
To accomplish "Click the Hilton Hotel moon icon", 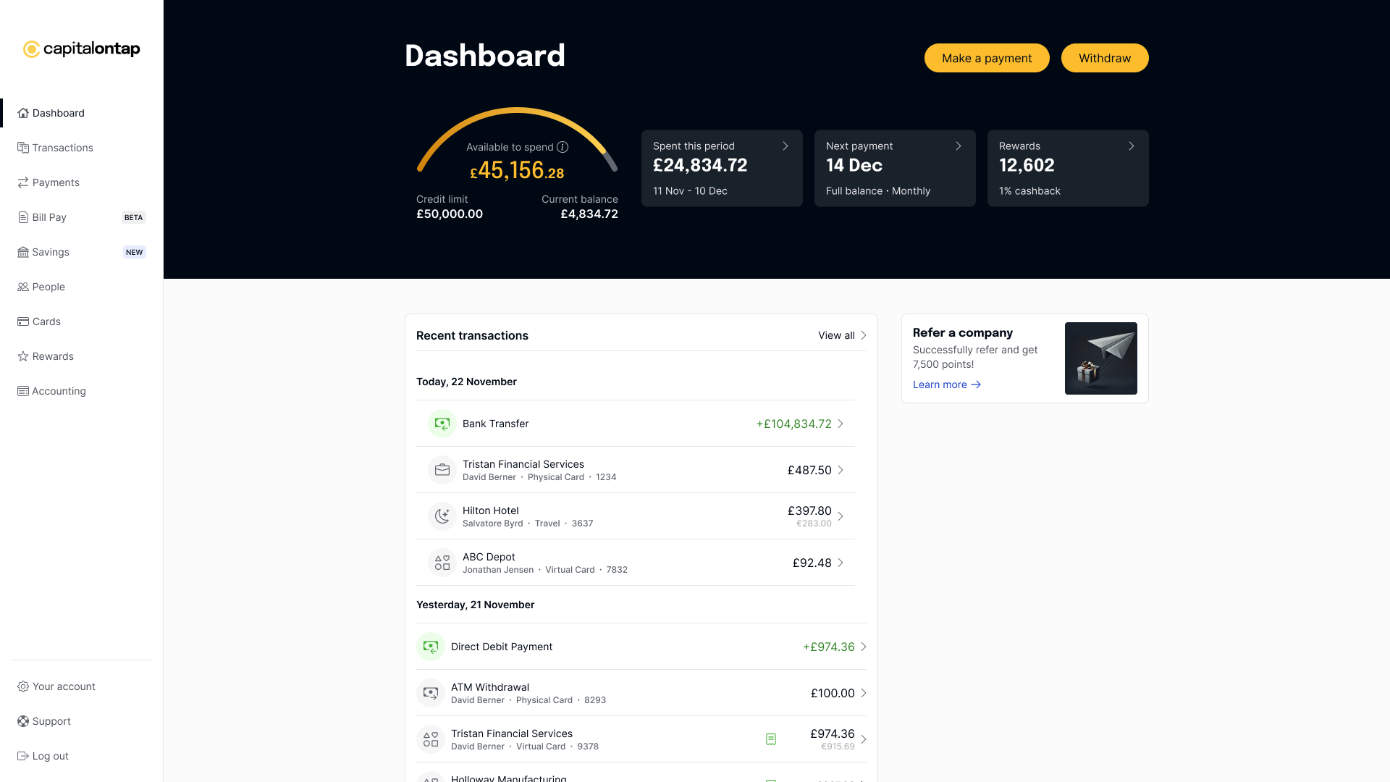I will pyautogui.click(x=442, y=516).
